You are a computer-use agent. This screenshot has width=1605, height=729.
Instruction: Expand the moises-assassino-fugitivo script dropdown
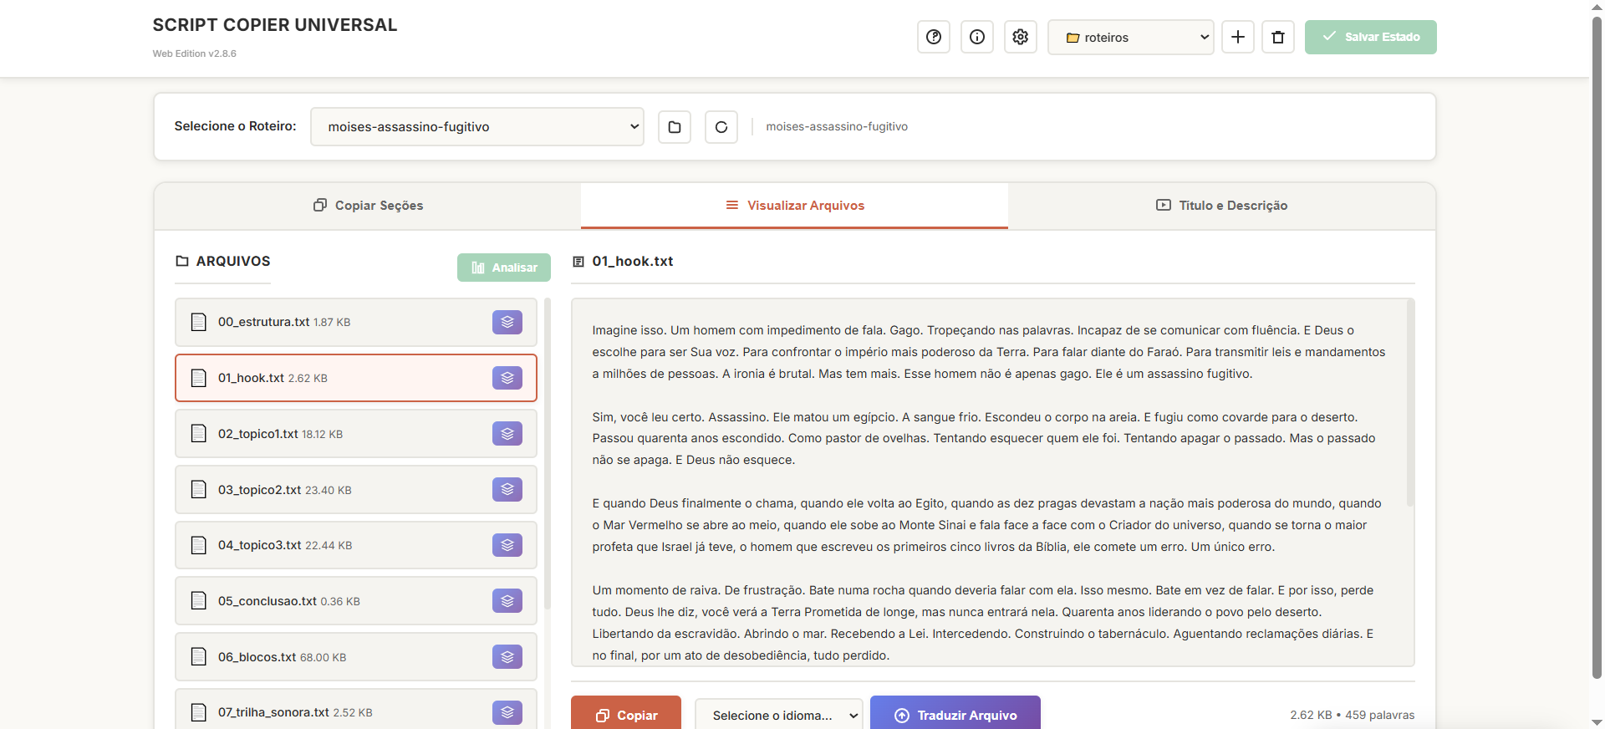pyautogui.click(x=476, y=127)
